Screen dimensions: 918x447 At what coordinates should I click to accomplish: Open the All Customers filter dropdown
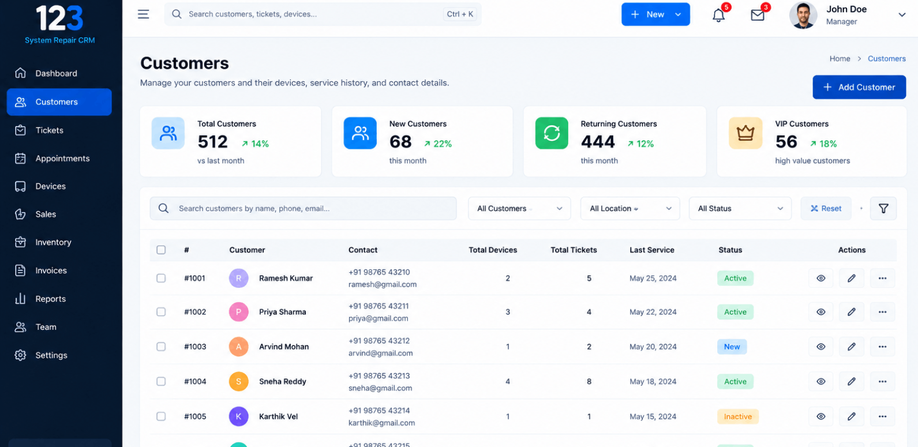519,208
